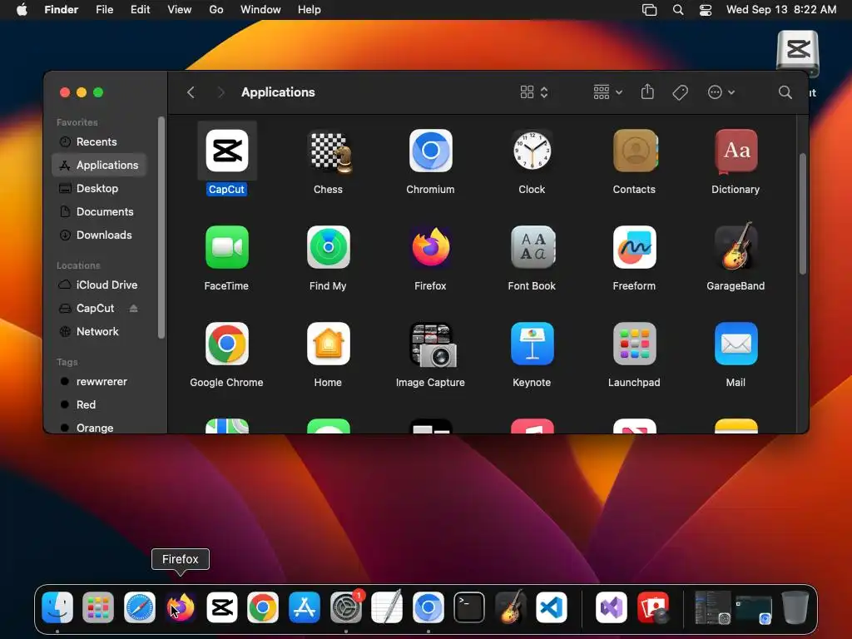Open the View menu
Screen dimensions: 852x639
pyautogui.click(x=180, y=9)
